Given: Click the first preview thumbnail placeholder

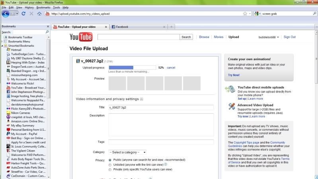Looking at the screenshot, I should tap(117, 83).
